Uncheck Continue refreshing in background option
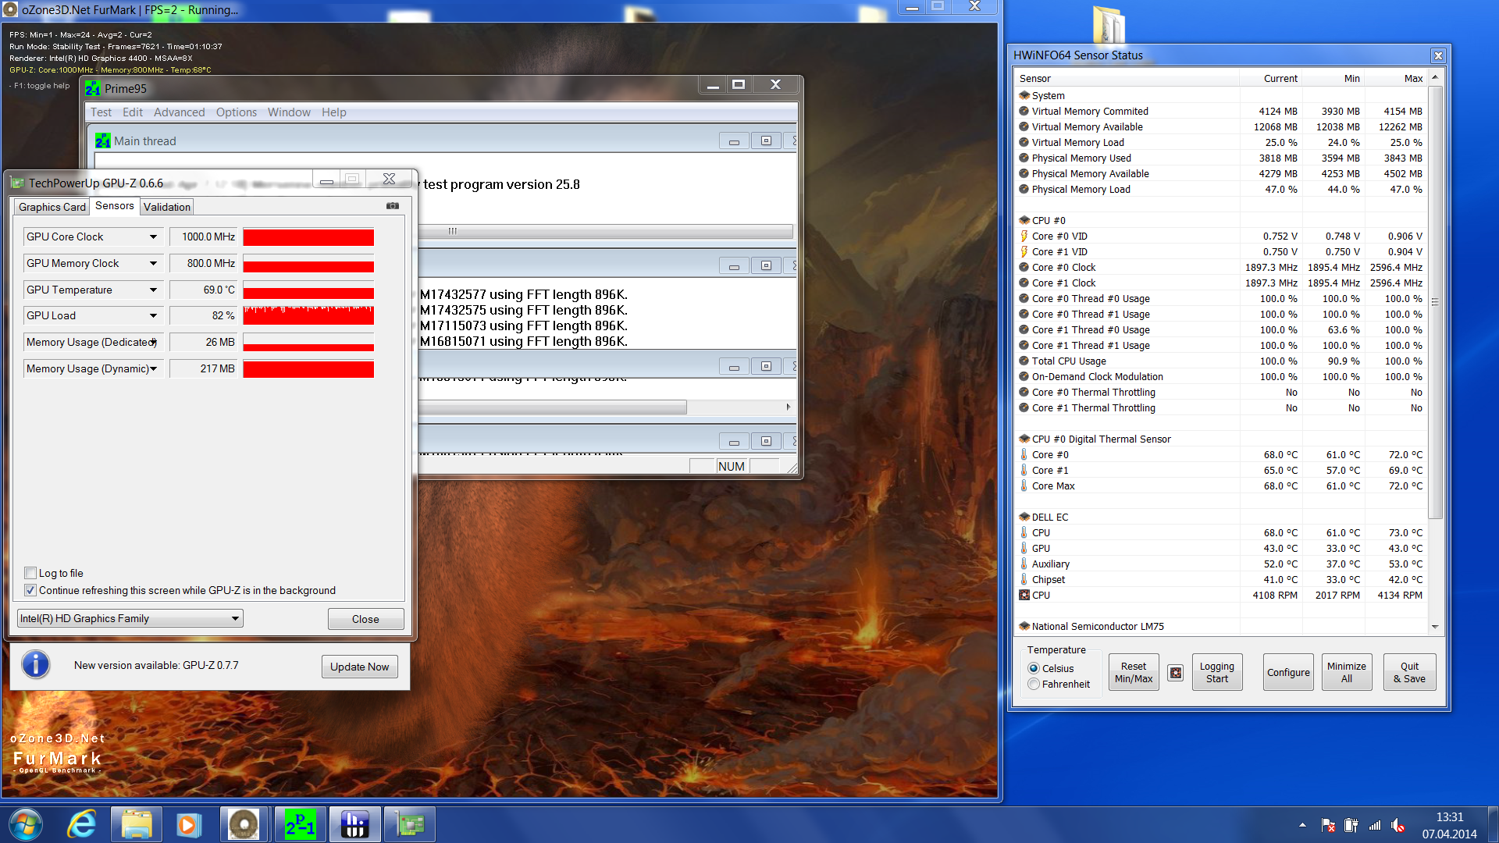 [x=30, y=590]
